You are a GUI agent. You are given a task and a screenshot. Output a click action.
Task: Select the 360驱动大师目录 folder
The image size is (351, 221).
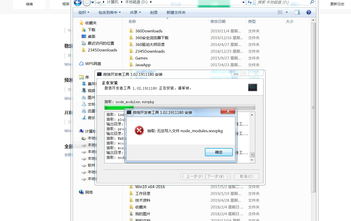point(150,44)
